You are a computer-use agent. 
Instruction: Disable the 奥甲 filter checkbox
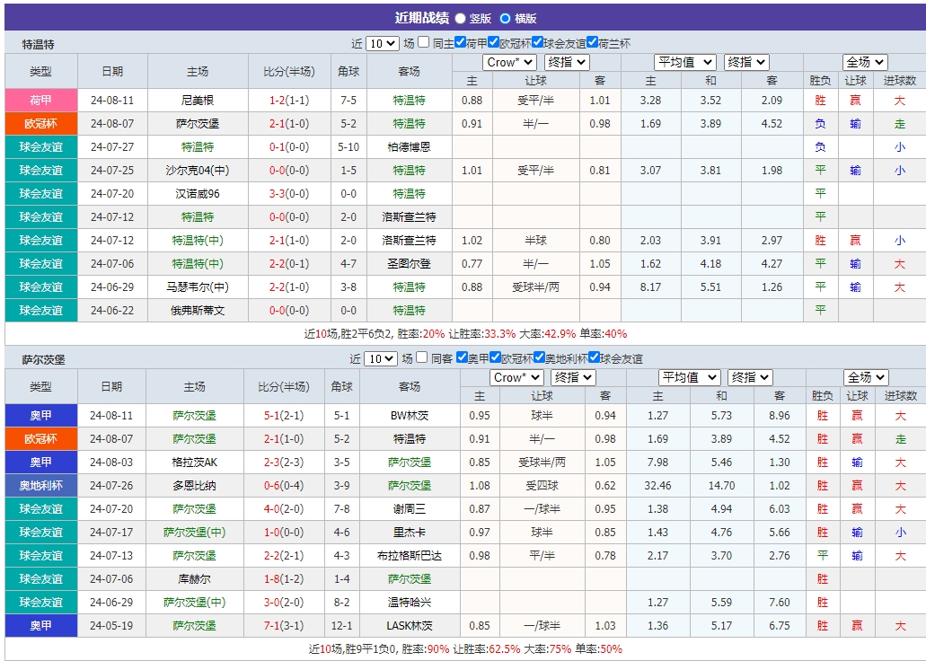(x=462, y=357)
